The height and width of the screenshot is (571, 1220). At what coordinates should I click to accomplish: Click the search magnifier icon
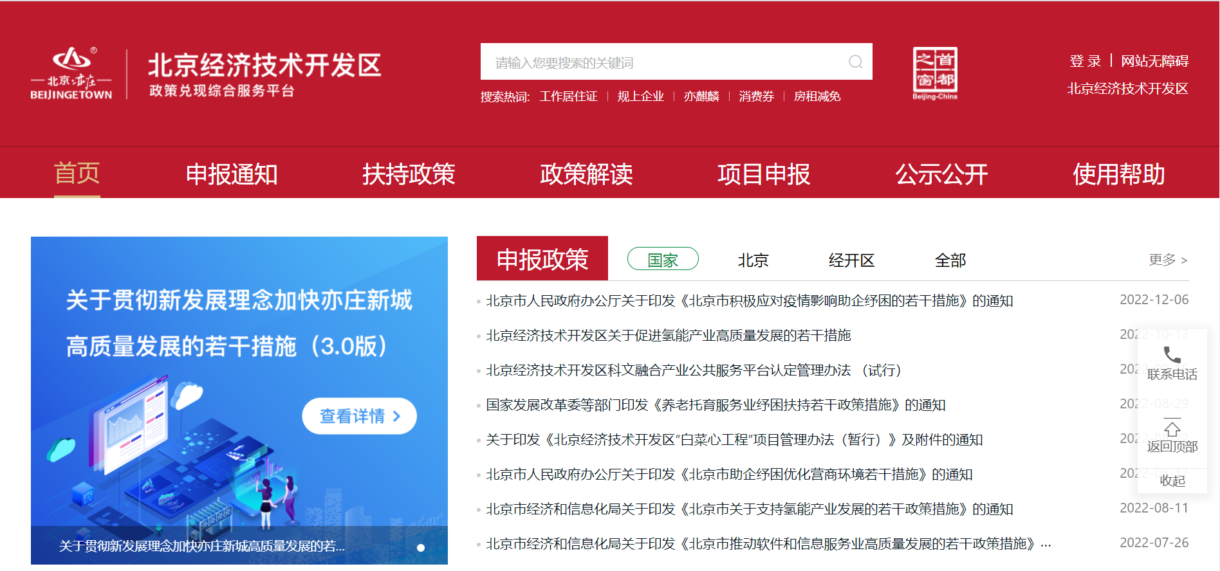pos(855,62)
